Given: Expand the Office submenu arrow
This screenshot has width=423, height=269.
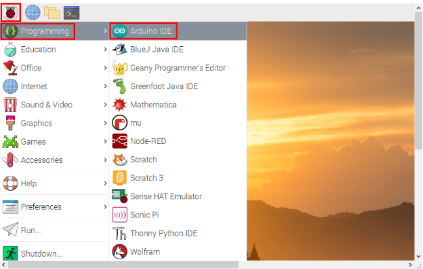Looking at the screenshot, I should point(105,68).
